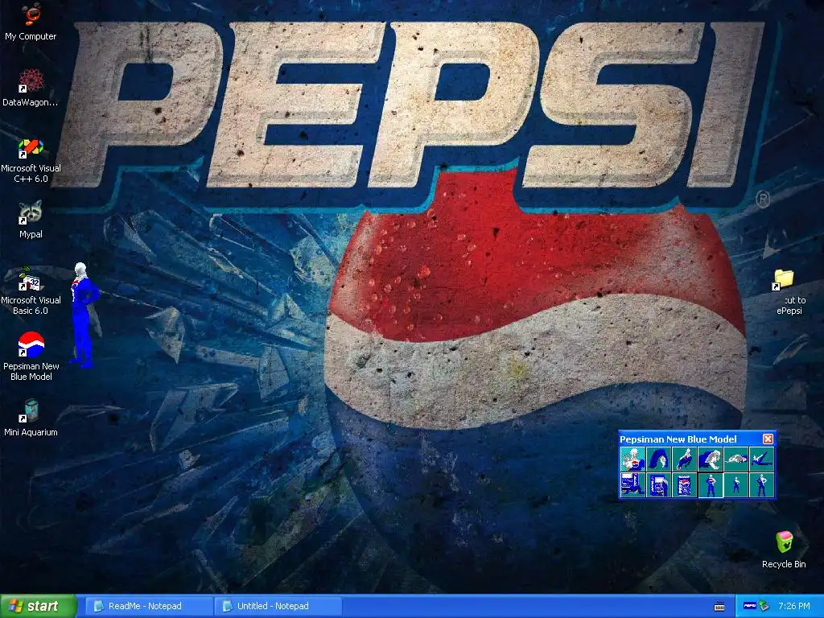Viewport: 824px width, 618px height.
Task: Select the Microsoft Visual C++ 6.0 shortcut
Action: 31,160
